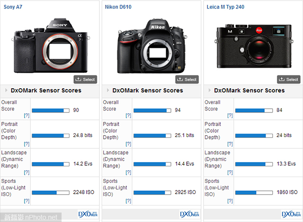The width and height of the screenshot is (303, 222).
Task: Open help [?] for Nikon D610 Overall Score
Action: 128,115
